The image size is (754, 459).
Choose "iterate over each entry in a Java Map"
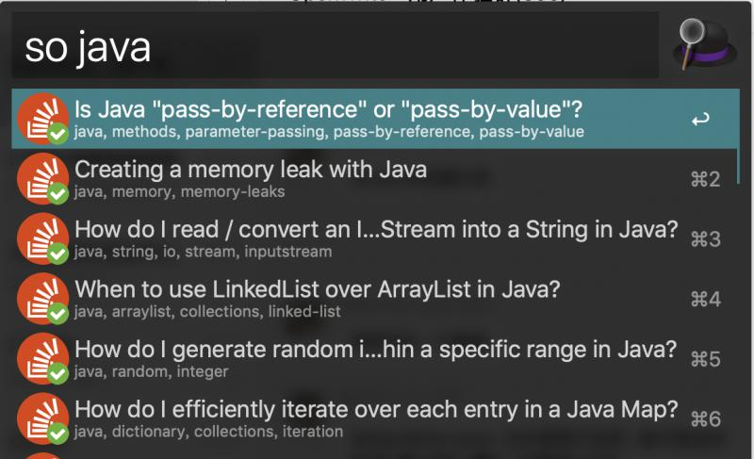tap(375, 418)
